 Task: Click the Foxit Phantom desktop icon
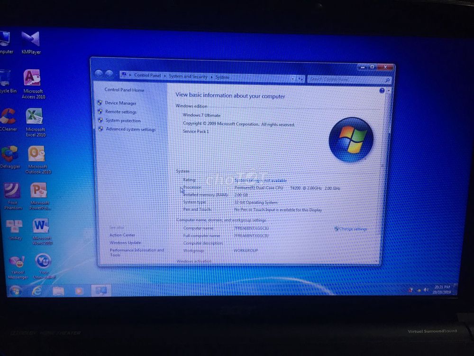point(13,196)
